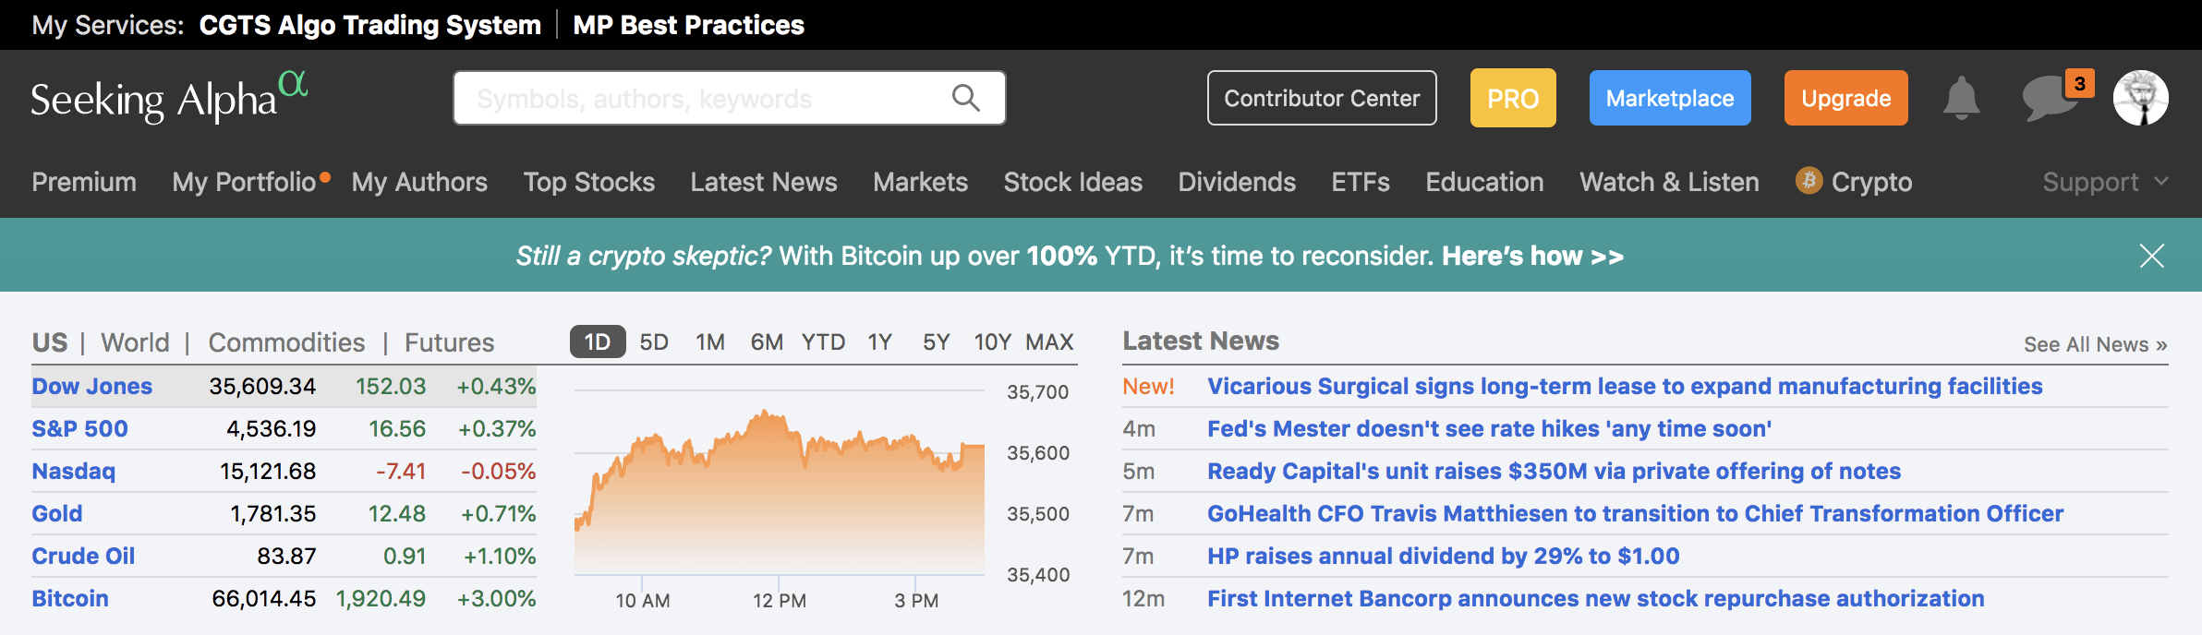
Task: Open the user profile avatar
Action: pos(2140,98)
